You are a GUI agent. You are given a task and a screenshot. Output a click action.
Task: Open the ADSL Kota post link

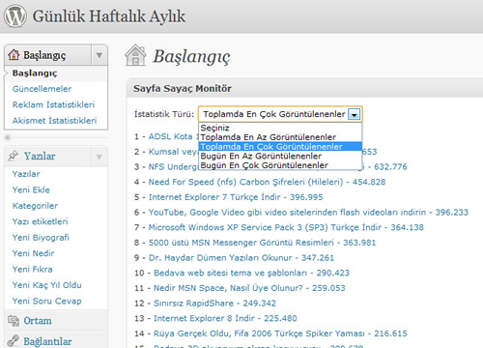[x=173, y=136]
